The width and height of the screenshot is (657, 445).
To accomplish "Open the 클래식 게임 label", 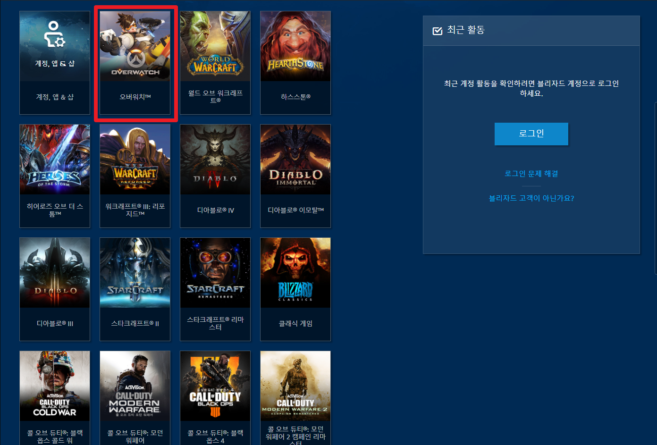I will point(295,323).
